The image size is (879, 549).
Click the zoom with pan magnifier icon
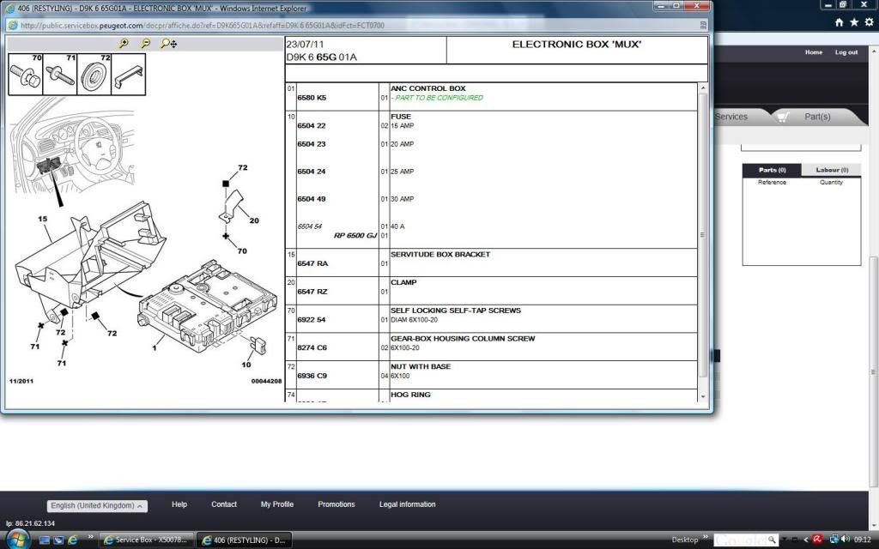tap(168, 43)
